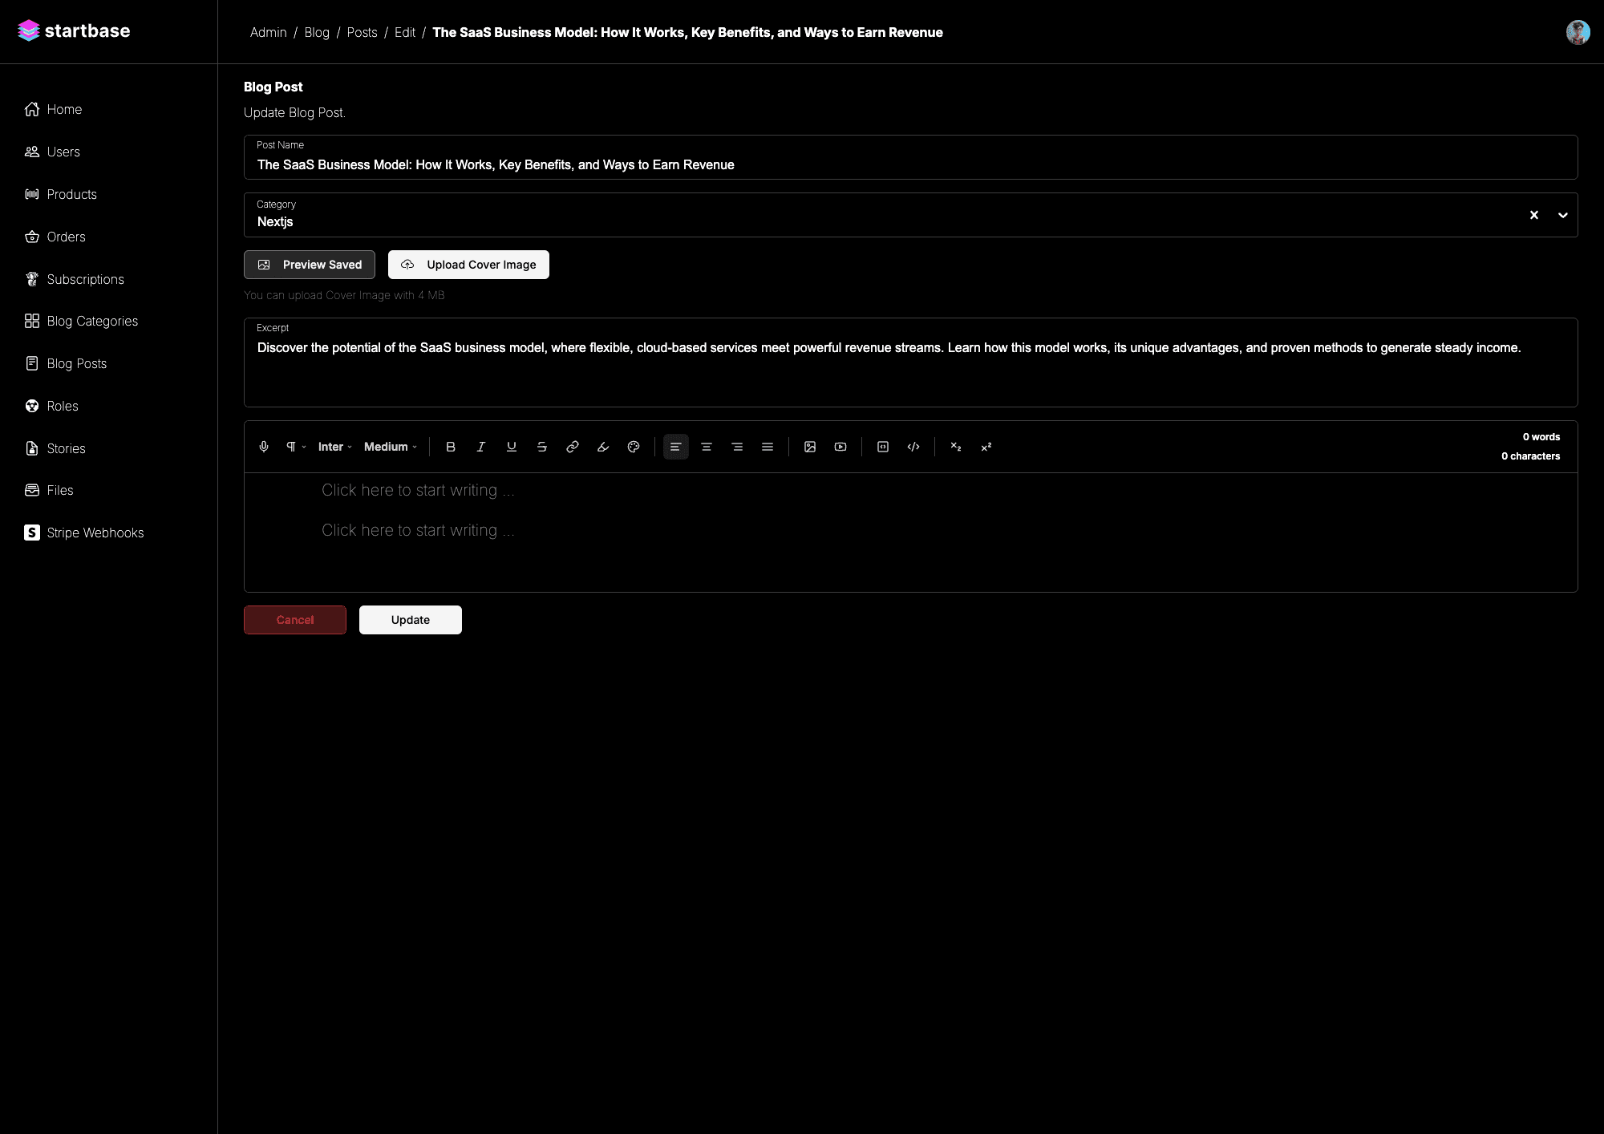Expand the font size Medium dropdown
Image resolution: width=1604 pixels, height=1134 pixels.
(391, 446)
